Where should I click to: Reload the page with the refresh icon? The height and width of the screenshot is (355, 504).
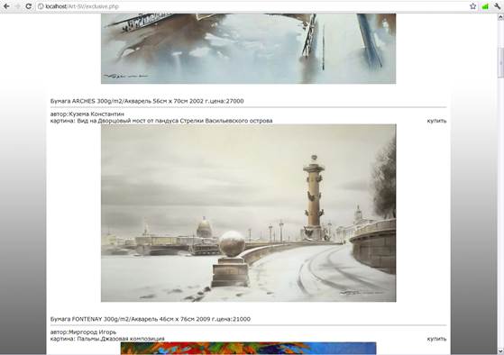tap(29, 6)
